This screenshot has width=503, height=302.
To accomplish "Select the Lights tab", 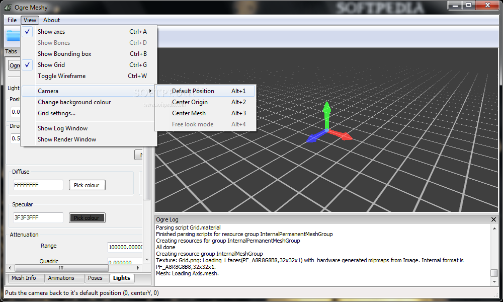I will click(122, 278).
